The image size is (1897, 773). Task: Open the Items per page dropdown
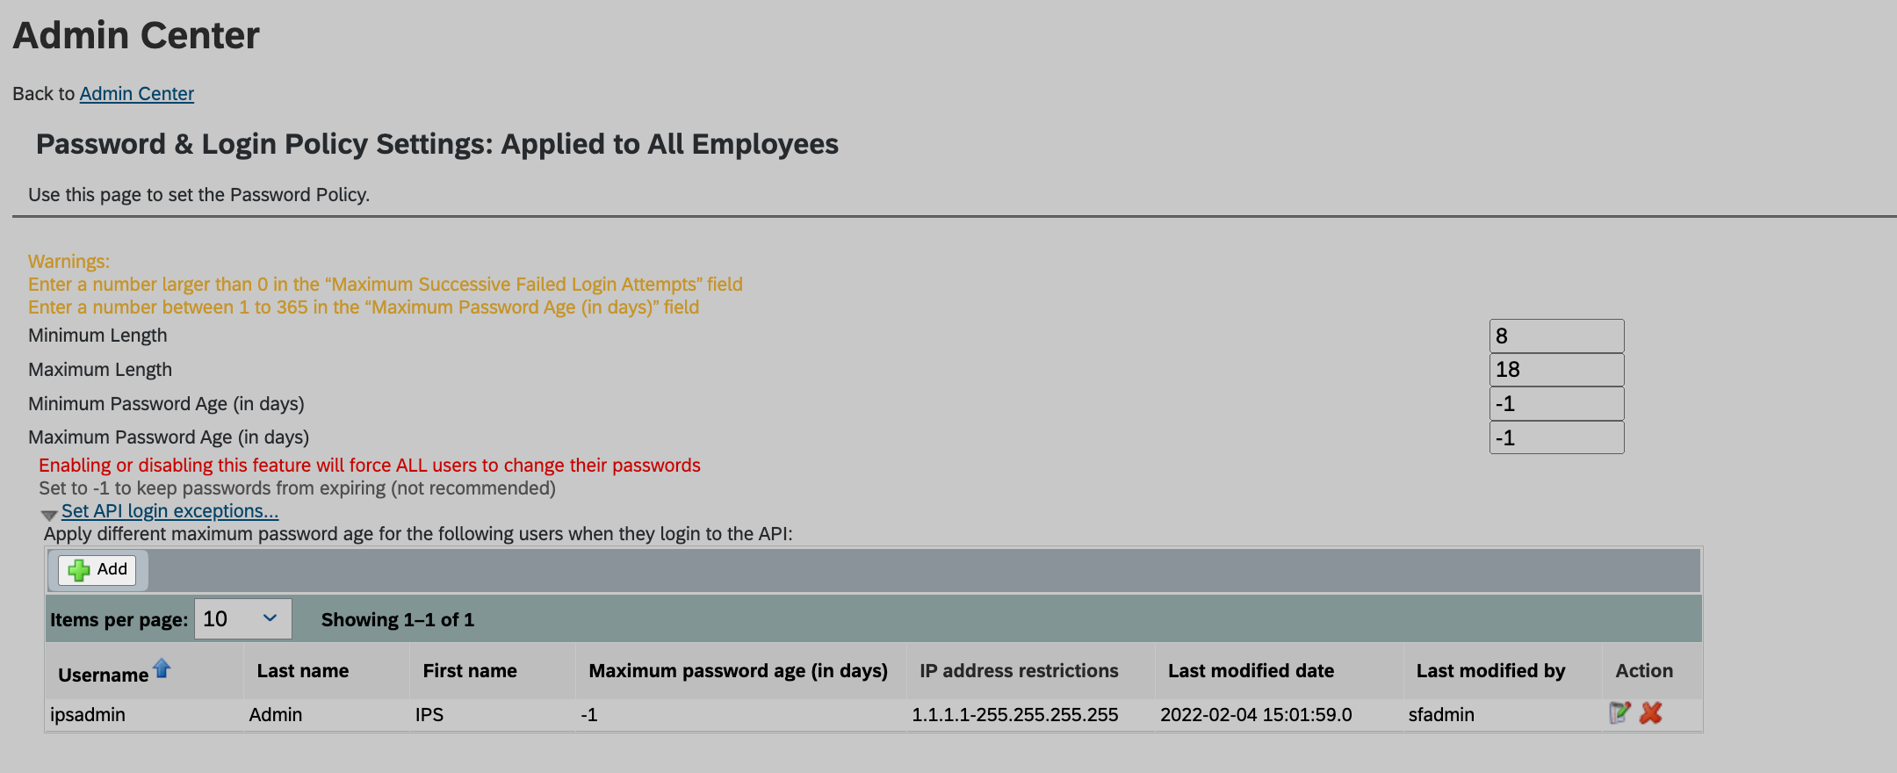pyautogui.click(x=243, y=619)
